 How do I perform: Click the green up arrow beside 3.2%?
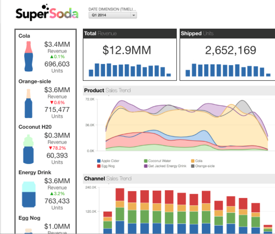(x=52, y=194)
